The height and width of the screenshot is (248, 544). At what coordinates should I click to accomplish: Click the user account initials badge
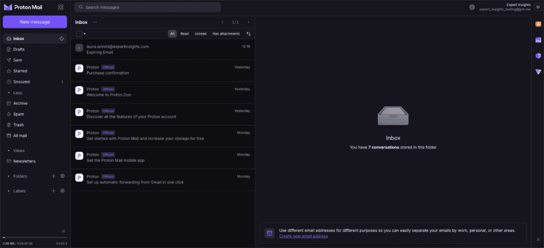(538, 7)
